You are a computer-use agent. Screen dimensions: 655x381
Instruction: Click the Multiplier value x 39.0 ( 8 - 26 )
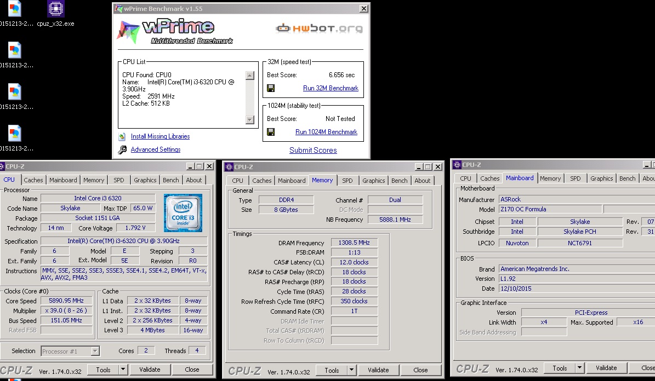(66, 310)
